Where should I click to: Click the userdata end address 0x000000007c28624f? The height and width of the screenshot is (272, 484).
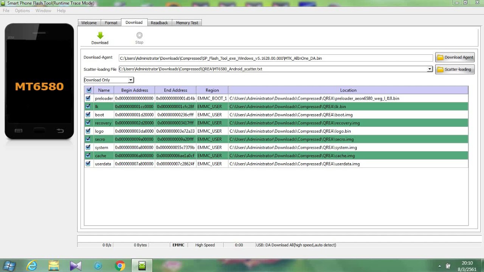tap(175, 164)
